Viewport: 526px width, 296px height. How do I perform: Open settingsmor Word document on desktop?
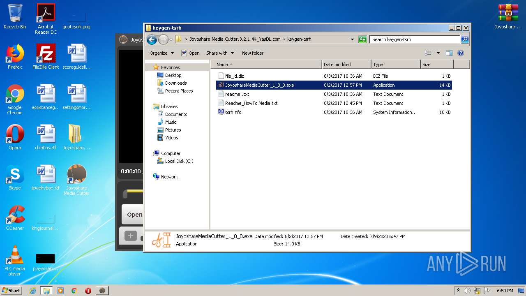click(x=76, y=97)
